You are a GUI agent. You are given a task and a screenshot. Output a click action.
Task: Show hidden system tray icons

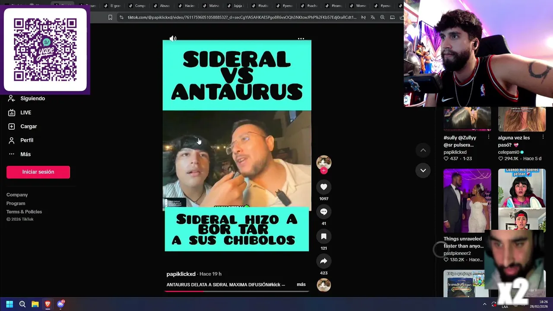coord(484,304)
